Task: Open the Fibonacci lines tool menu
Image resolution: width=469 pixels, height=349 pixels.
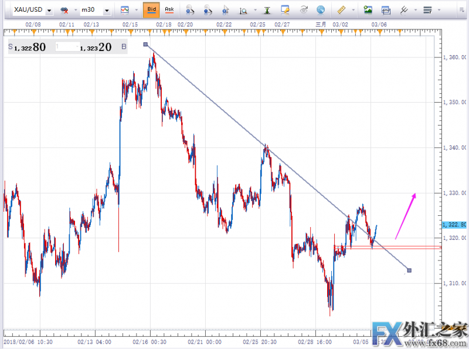Action: pos(427,10)
